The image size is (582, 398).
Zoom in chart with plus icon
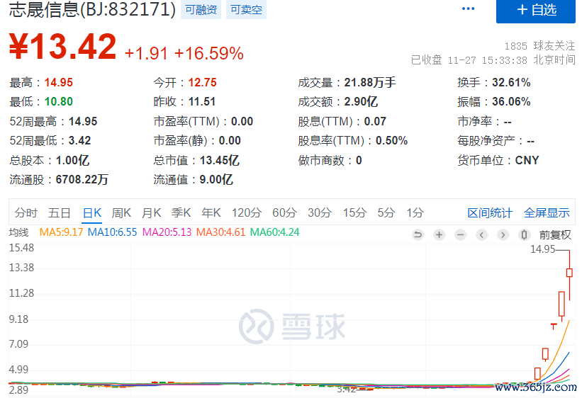(x=439, y=235)
